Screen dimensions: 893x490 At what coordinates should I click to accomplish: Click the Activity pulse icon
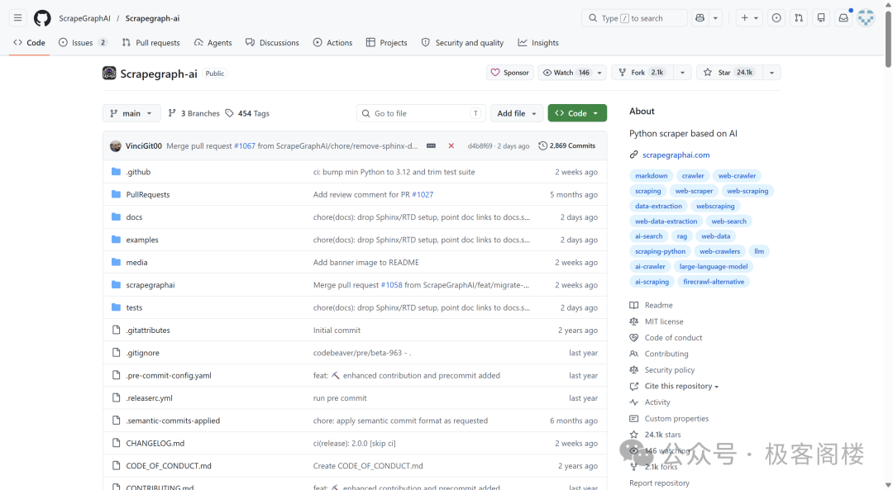634,402
